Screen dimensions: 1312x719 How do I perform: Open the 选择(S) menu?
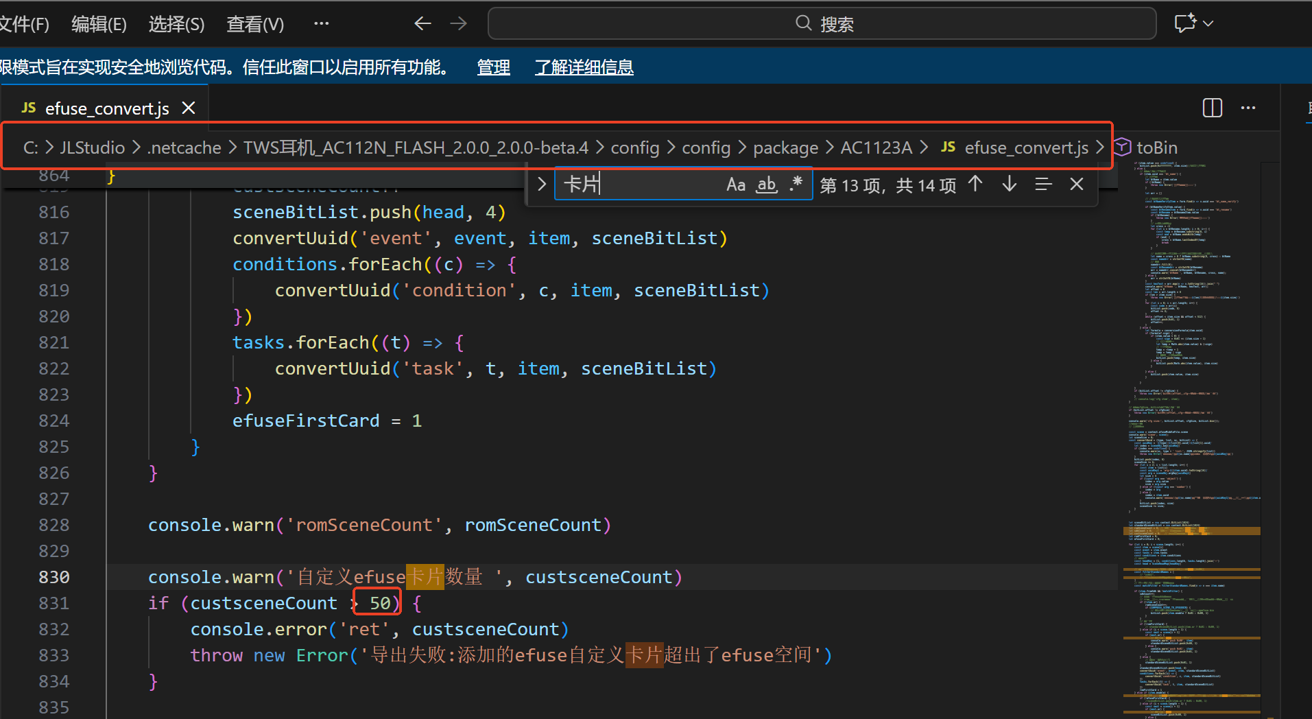pyautogui.click(x=176, y=25)
